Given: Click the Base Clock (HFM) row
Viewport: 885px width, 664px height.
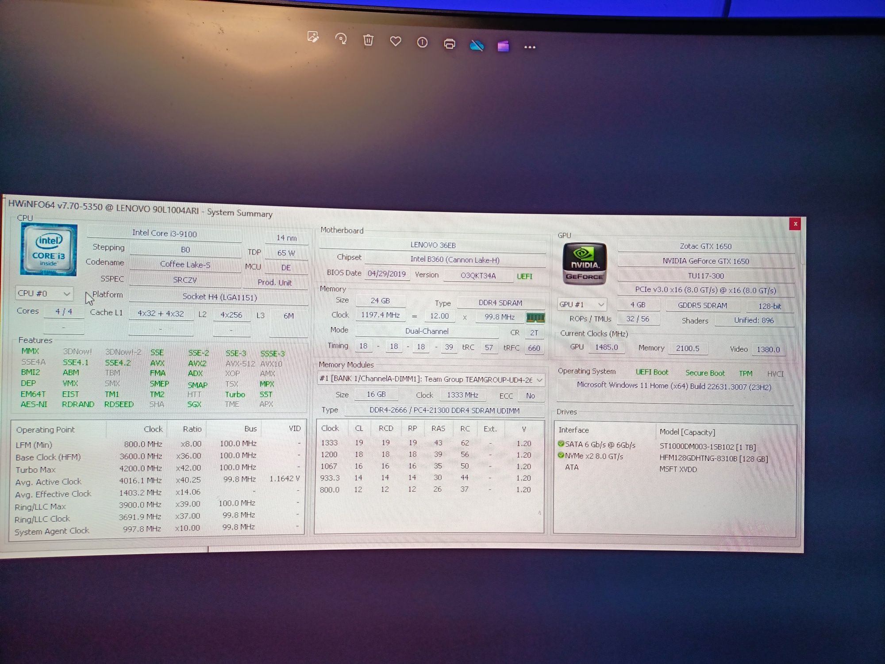Looking at the screenshot, I should click(158, 456).
